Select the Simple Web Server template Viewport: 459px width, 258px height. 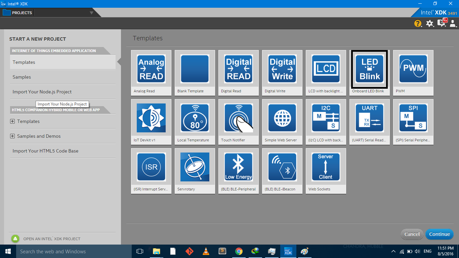pyautogui.click(x=282, y=122)
